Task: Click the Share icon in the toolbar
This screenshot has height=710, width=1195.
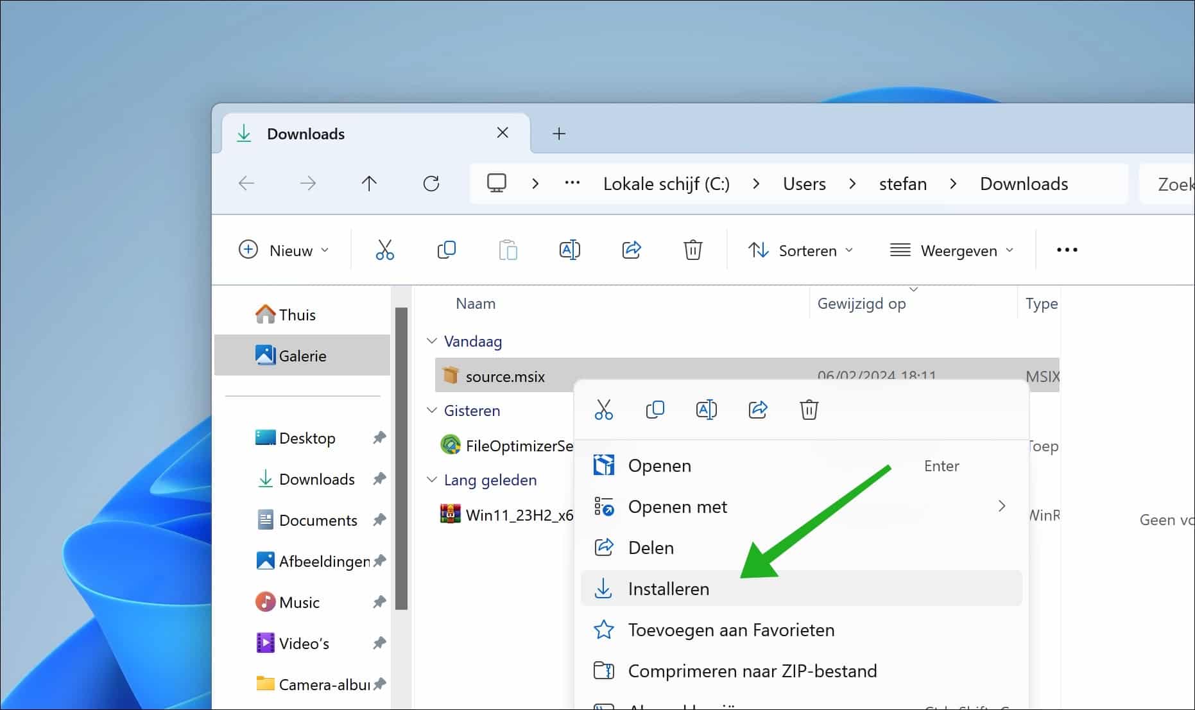Action: tap(632, 250)
